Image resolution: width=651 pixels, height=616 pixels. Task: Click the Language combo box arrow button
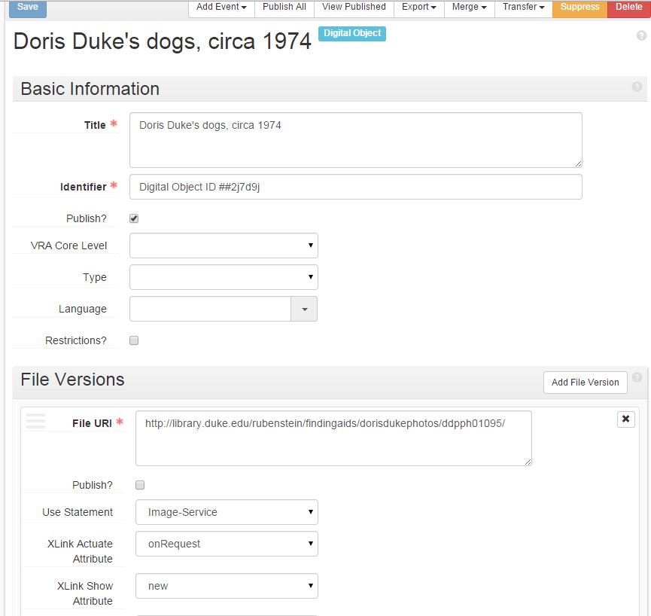tap(304, 309)
